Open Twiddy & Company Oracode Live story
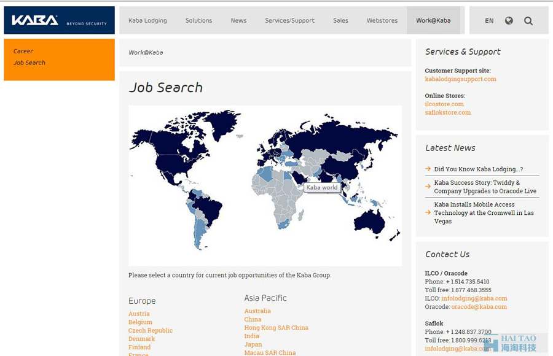This screenshot has height=356, width=553. coord(485,187)
